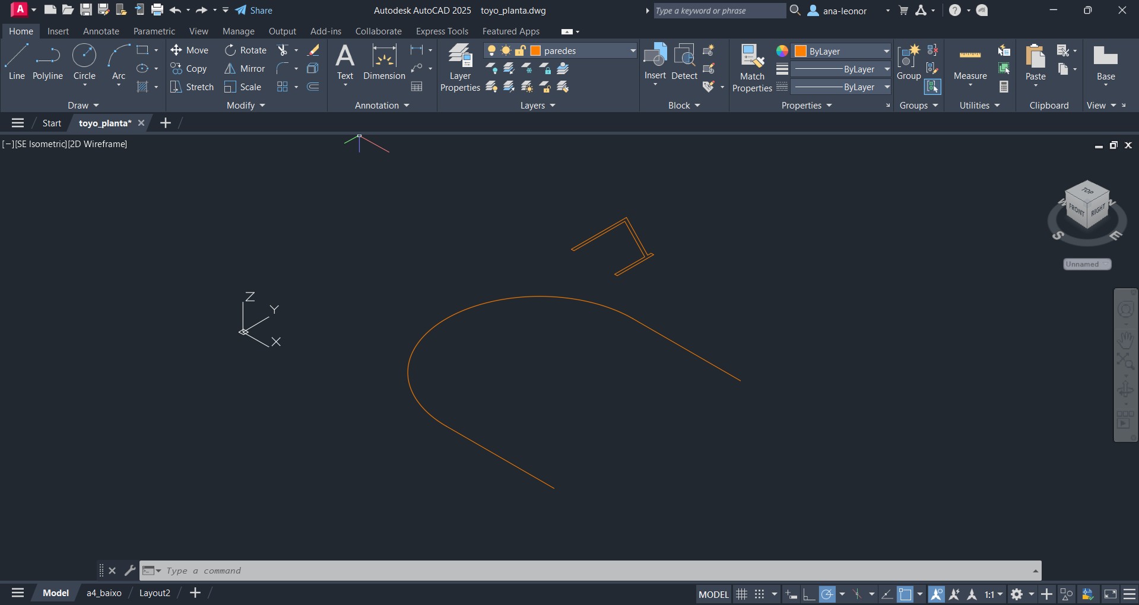1139x605 pixels.
Task: Open the ByLayer color dropdown
Action: click(886, 51)
